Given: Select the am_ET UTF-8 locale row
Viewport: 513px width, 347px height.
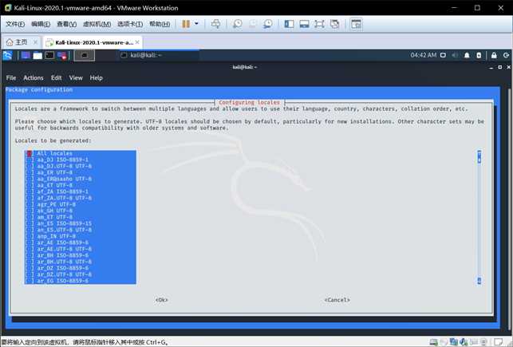Looking at the screenshot, I should click(80, 217).
